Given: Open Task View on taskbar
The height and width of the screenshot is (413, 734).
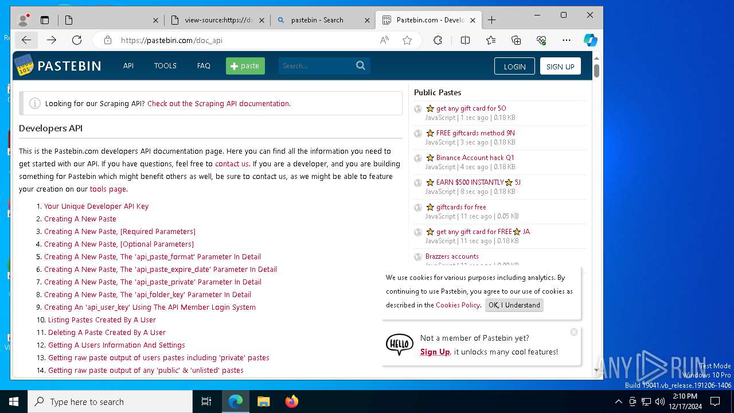Looking at the screenshot, I should coord(206,402).
